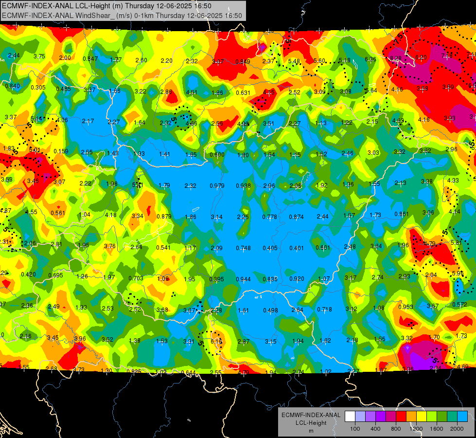The width and height of the screenshot is (476, 438).
Task: Click the grid value '0.395'
Action: pos(217,279)
